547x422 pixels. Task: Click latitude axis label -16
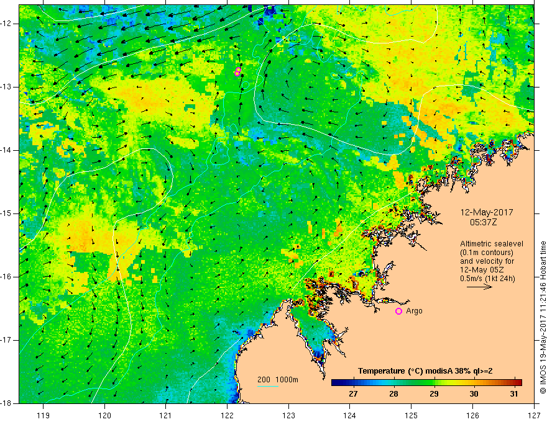[x=7, y=277]
